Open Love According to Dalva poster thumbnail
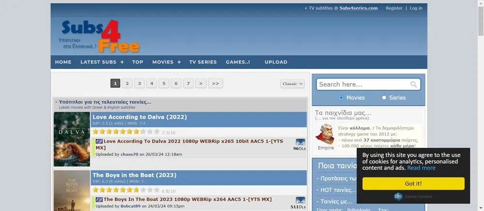 click(x=72, y=139)
